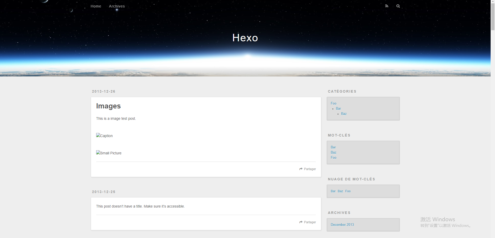The width and height of the screenshot is (495, 238).
Task: Click Foo in the tag cloud
Action: (348, 191)
